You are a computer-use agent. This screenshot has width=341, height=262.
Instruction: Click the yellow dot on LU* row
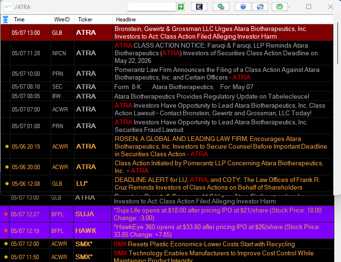(7, 183)
